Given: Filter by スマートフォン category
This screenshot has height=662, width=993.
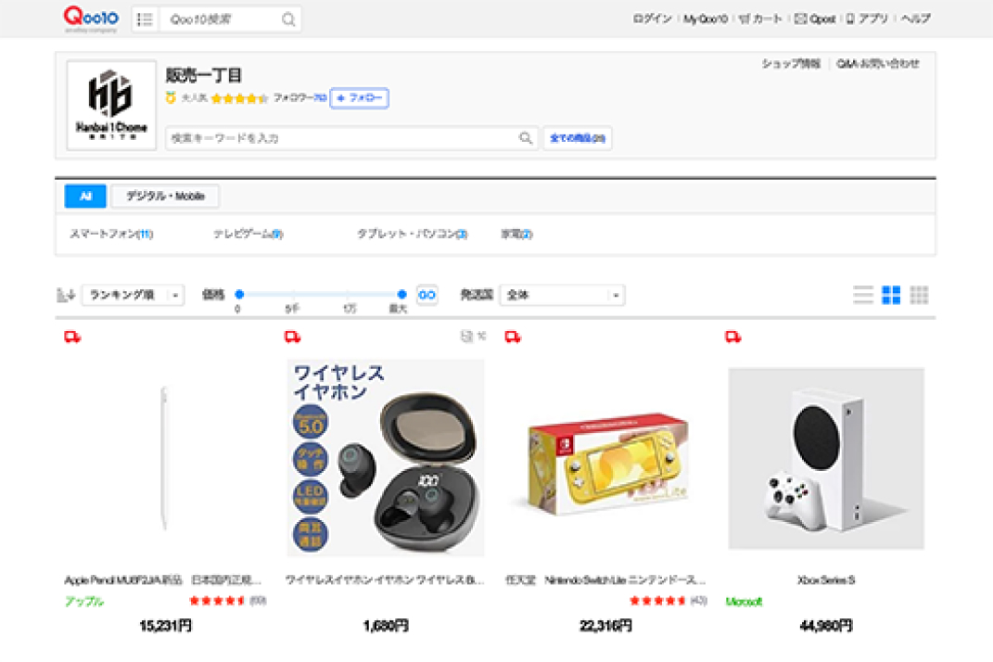Looking at the screenshot, I should coord(111,234).
